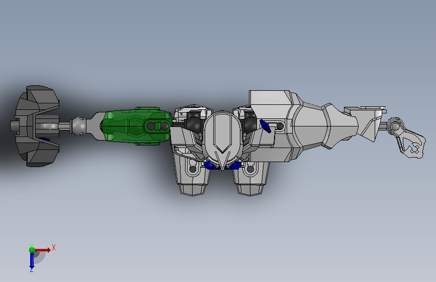
Task: Click the blue Z axis arrow of the triad
Action: point(32,261)
